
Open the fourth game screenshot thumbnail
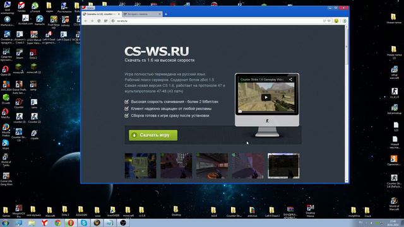(248, 166)
